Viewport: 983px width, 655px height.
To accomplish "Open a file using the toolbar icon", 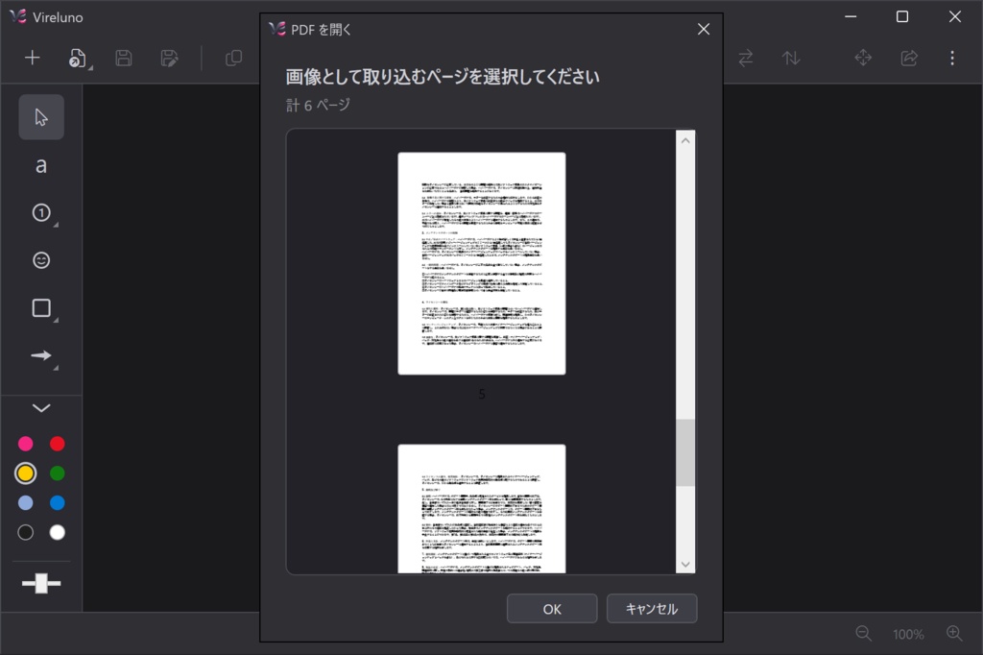I will coord(78,58).
